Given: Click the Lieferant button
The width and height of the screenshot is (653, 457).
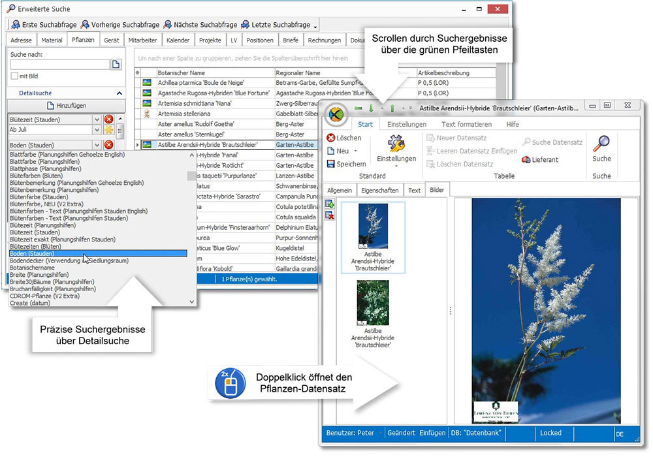Looking at the screenshot, I should (x=540, y=160).
